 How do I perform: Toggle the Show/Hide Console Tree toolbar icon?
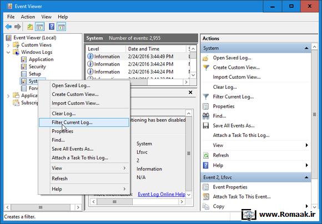pos(40,27)
